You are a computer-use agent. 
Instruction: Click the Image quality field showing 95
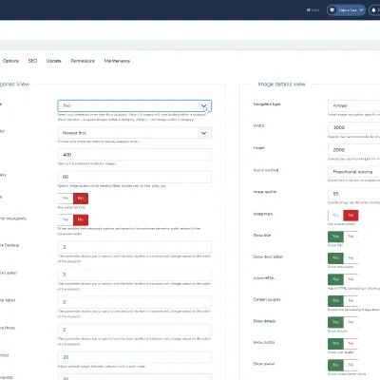354,194
